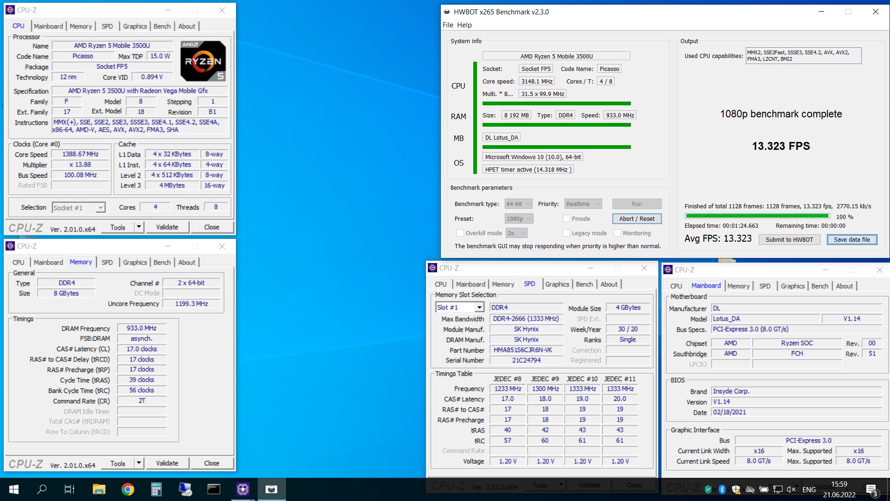890x501 pixels.
Task: Click the benchmark 100% progress bar
Action: 757,216
